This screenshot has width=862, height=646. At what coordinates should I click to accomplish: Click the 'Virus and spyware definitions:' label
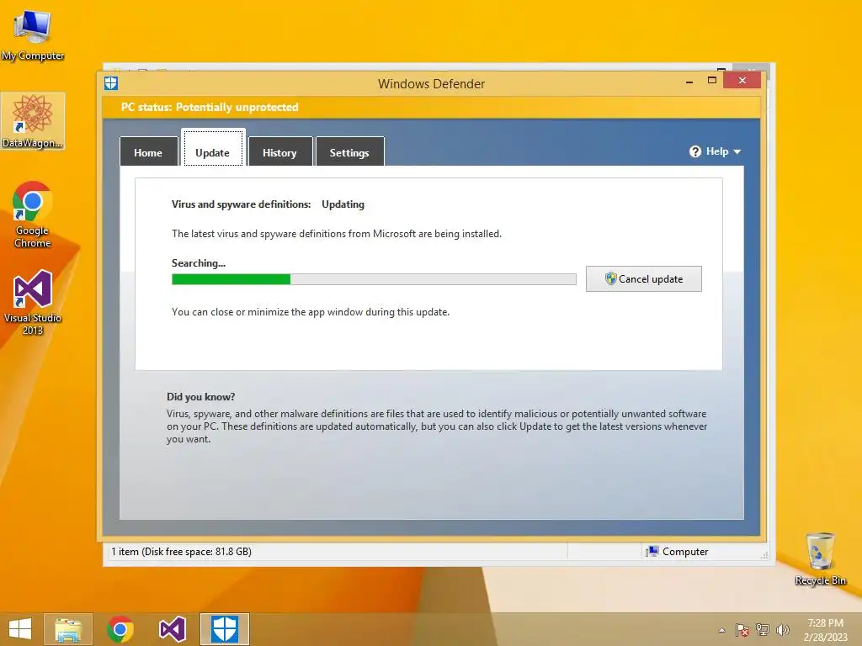[242, 204]
